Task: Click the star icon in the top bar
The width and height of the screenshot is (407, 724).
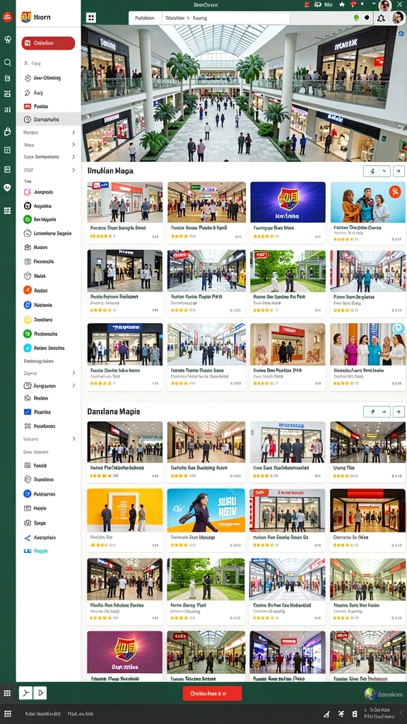Action: pos(342,5)
